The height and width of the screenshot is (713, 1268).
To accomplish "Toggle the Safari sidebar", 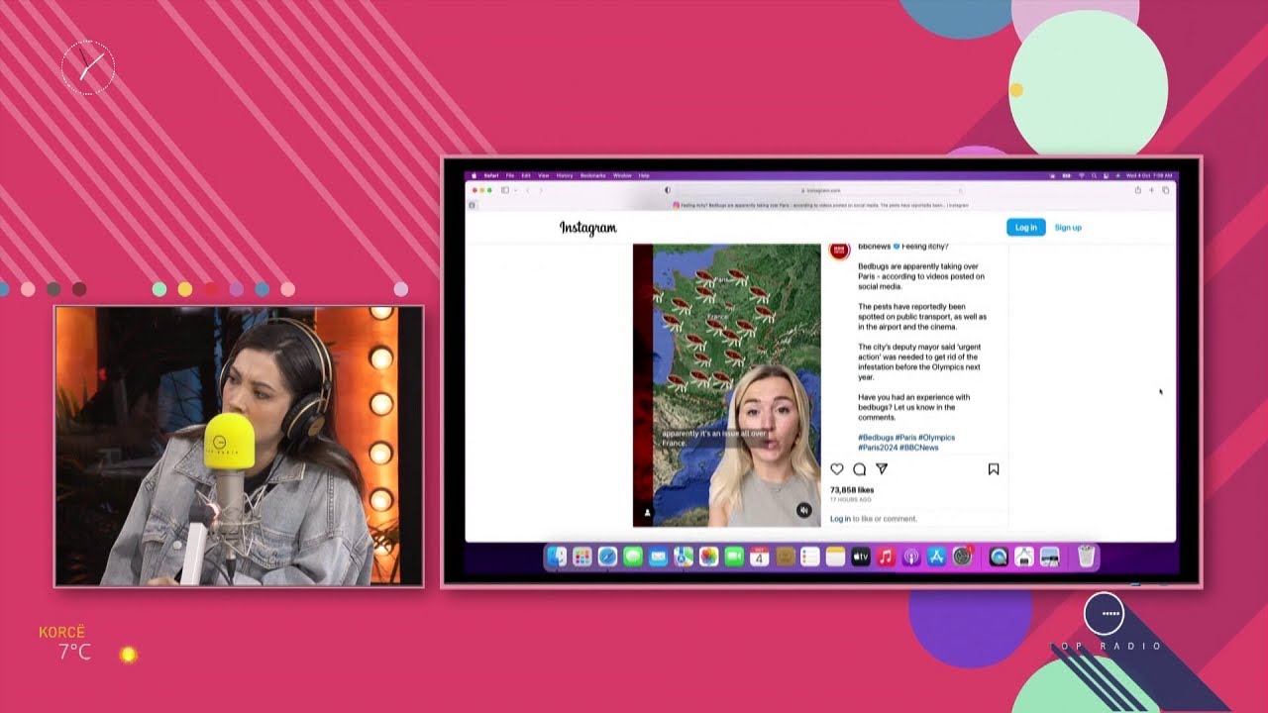I will click(505, 190).
